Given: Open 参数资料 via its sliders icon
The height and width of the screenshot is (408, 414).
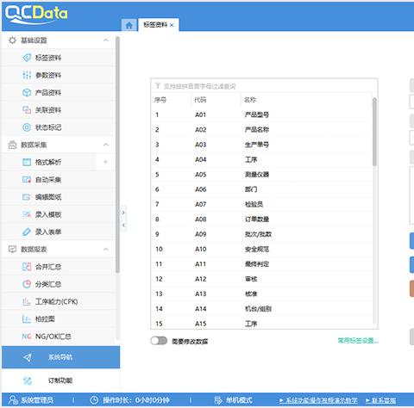Looking at the screenshot, I should (x=27, y=75).
